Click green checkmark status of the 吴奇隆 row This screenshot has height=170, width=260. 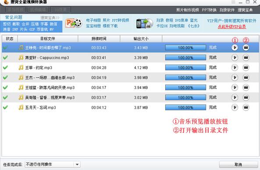(x=5, y=97)
